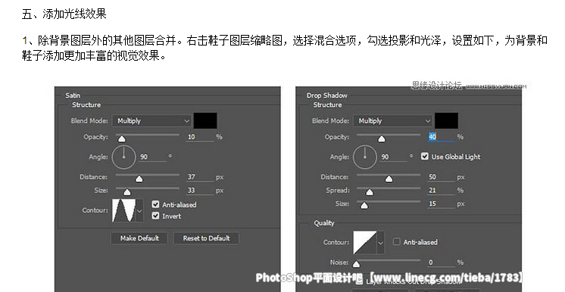Toggle the Satin Anti-aliased checkbox
This screenshot has width=565, height=292.
tap(156, 204)
